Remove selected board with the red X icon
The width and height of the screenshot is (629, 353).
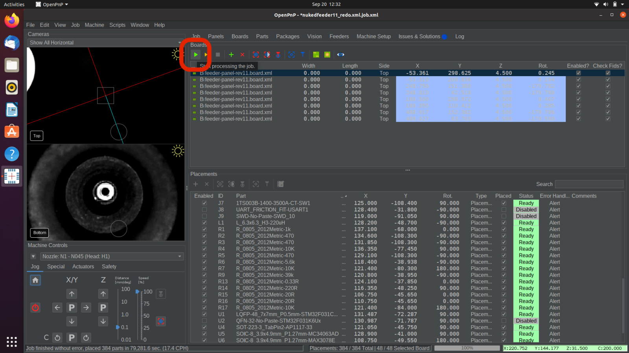coord(243,55)
